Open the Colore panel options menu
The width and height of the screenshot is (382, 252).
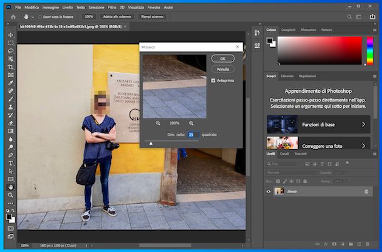pyautogui.click(x=374, y=30)
